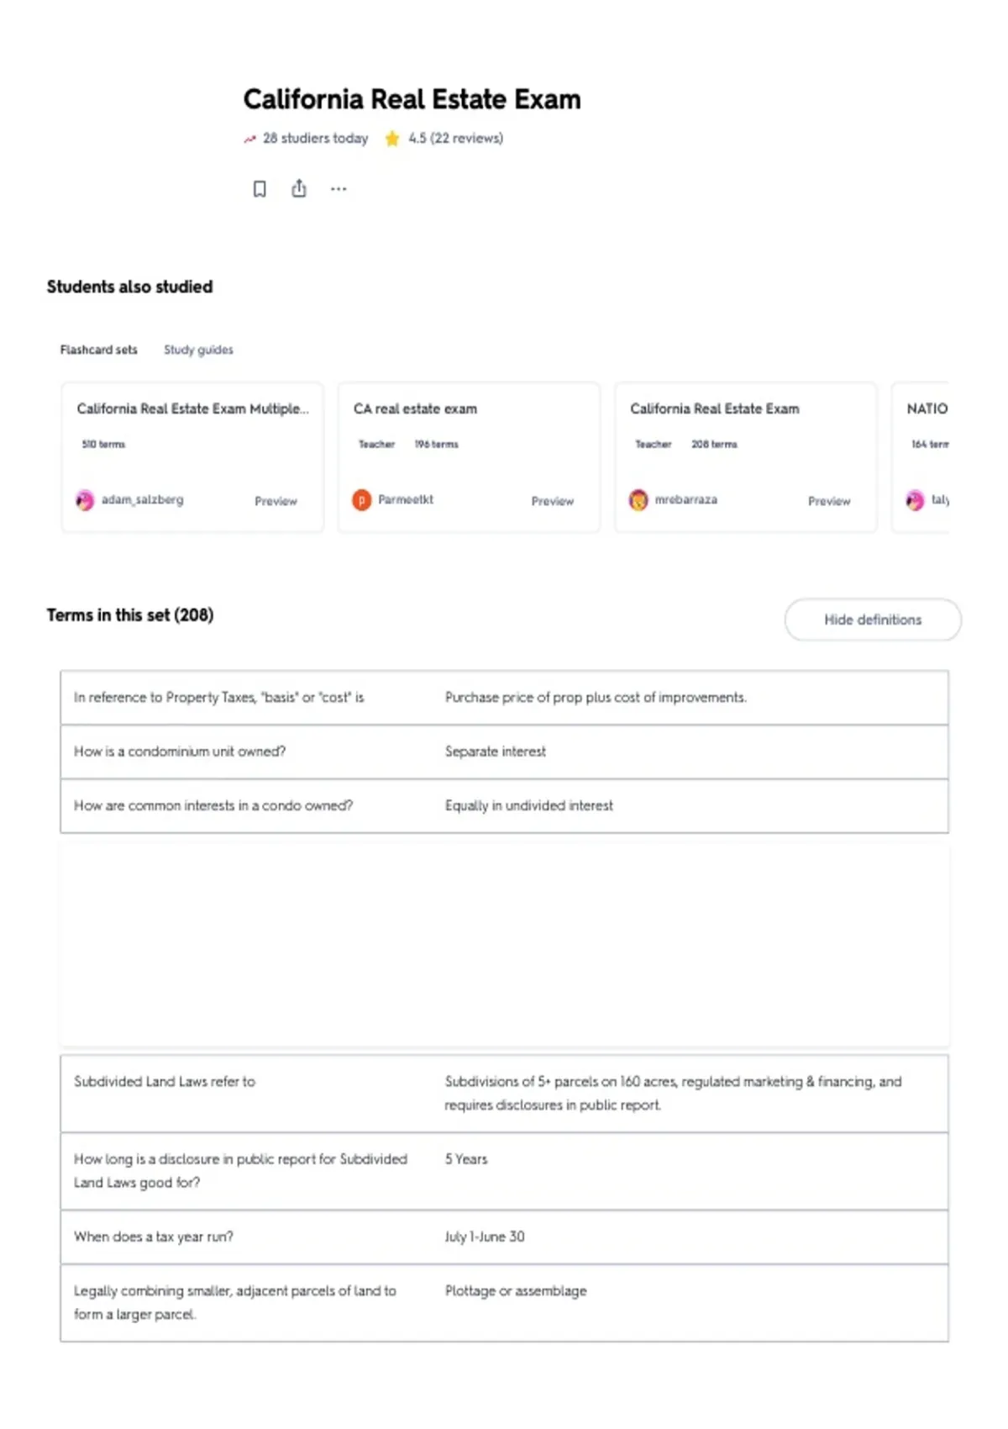
Task: Click mrebarraza's avatar icon
Action: click(638, 500)
